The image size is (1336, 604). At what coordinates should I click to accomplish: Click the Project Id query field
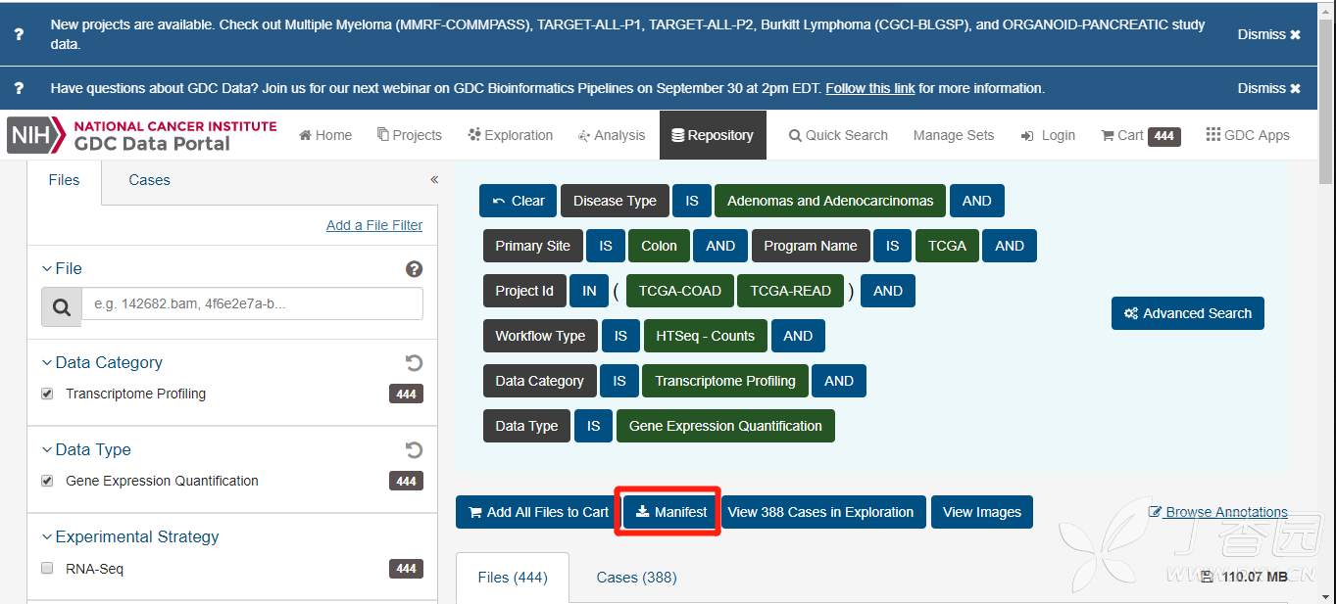point(524,291)
